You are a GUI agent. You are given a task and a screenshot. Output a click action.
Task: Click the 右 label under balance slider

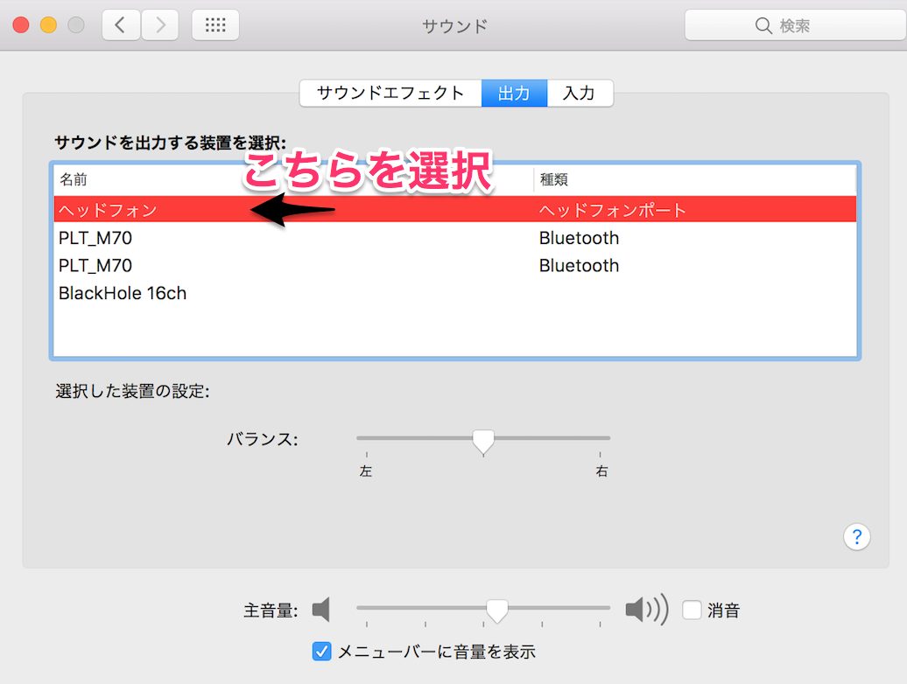(x=601, y=471)
